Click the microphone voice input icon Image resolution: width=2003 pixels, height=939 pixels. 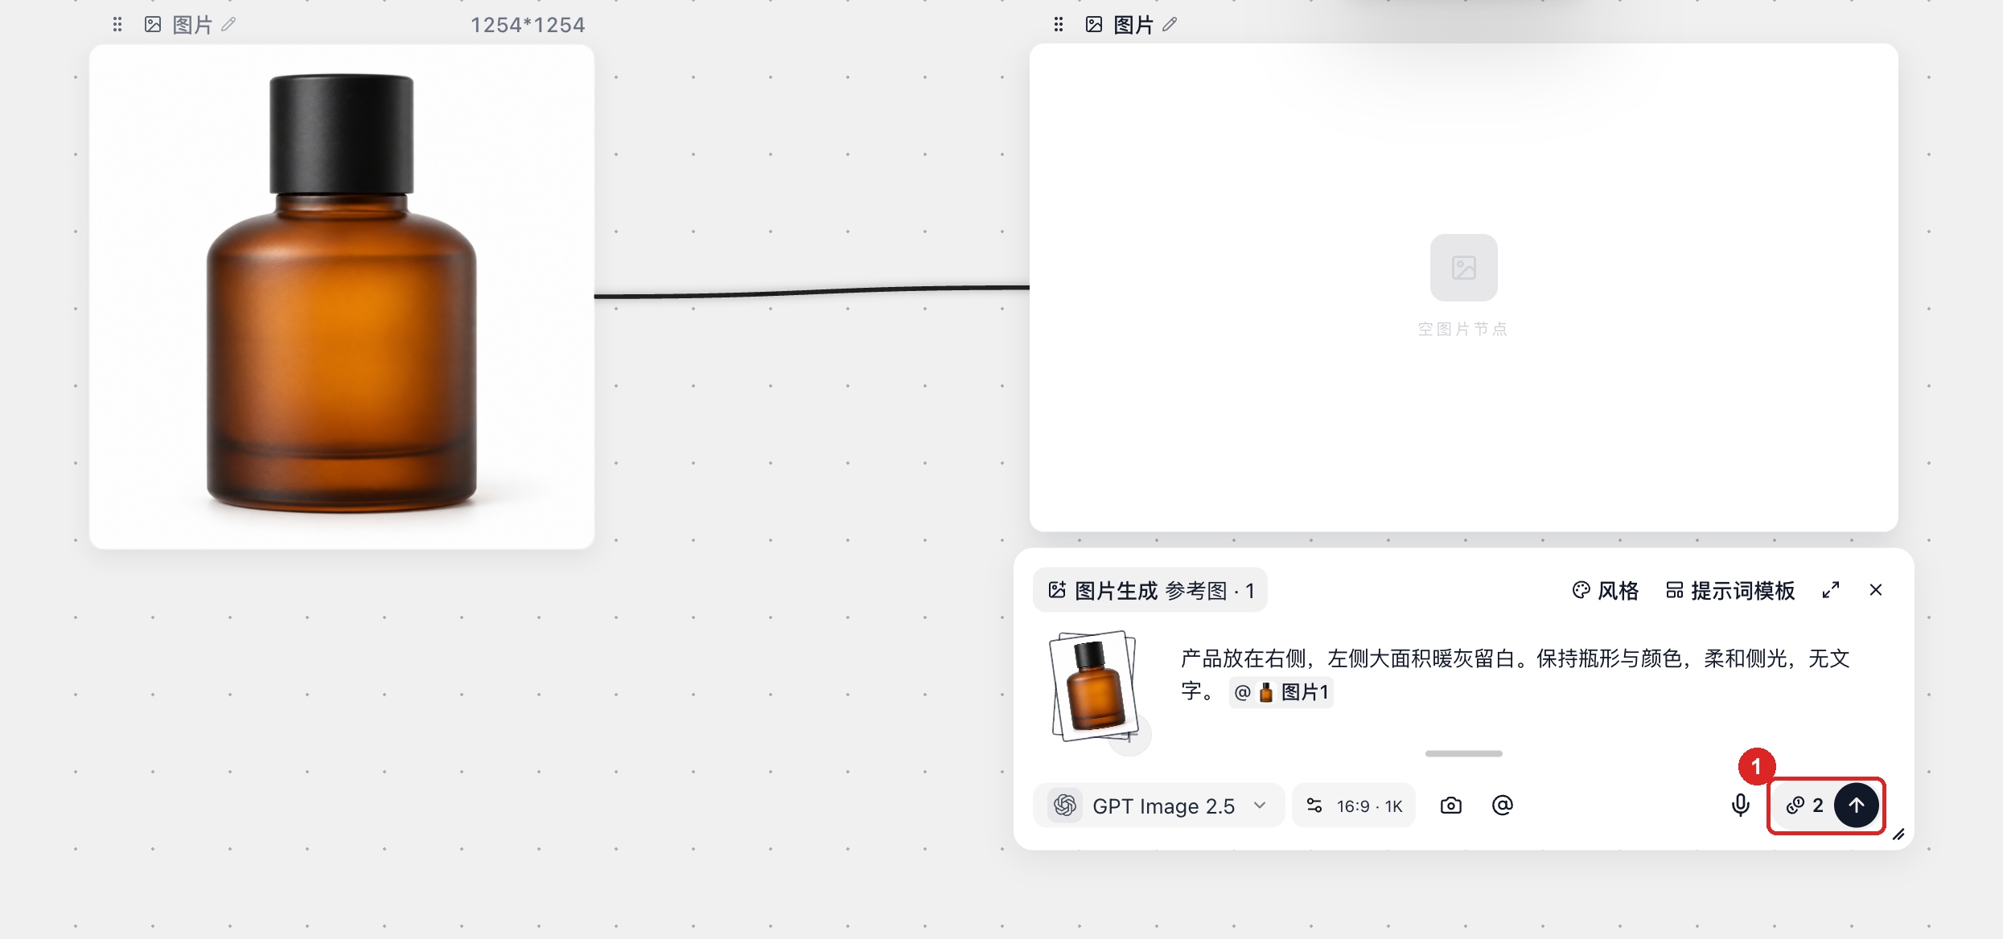[1741, 806]
